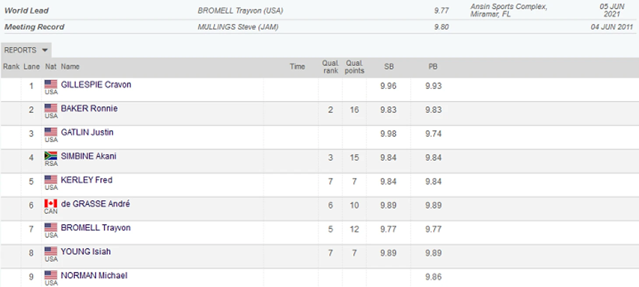Open athlete BAKER Ronnie's profile link

[x=89, y=108]
